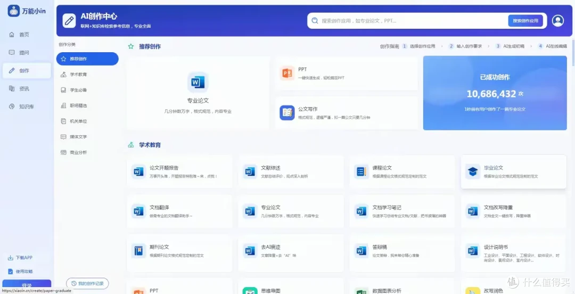Open 课程论文 notebook icon
The width and height of the screenshot is (575, 294).
click(361, 171)
